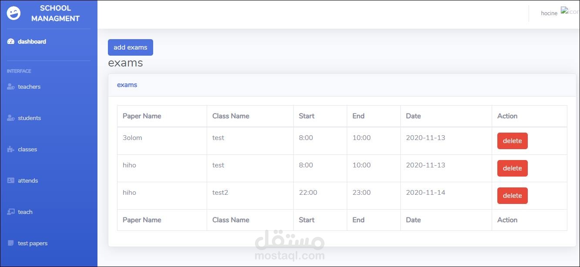This screenshot has width=580, height=267.
Task: Delete the 3olom exam row
Action: pyautogui.click(x=512, y=141)
